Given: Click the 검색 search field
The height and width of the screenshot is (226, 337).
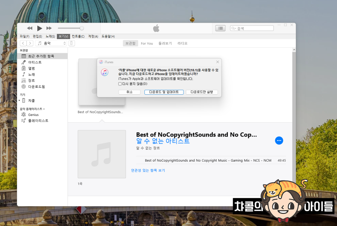Looking at the screenshot, I should [254, 28].
